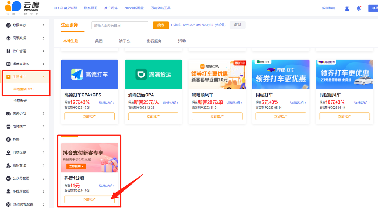
Task: Open 联系顾问 top link
Action: coord(91,8)
